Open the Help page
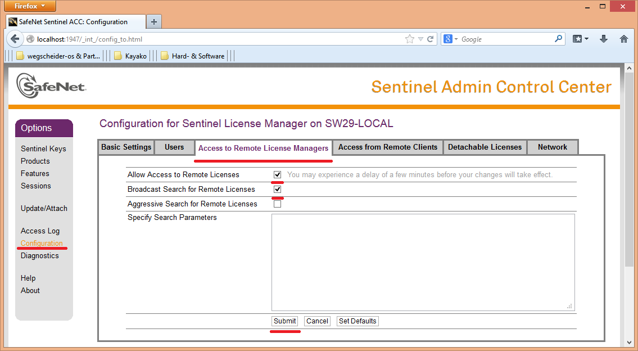 point(28,278)
